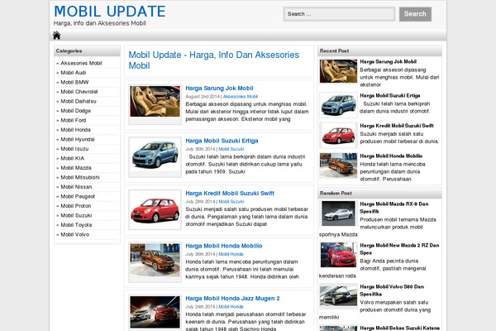
Task: Open Mobil BMW category
Action: [74, 82]
